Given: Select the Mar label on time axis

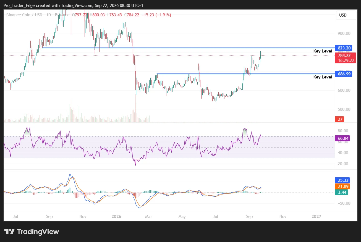Looking at the screenshot, I should (x=149, y=217).
